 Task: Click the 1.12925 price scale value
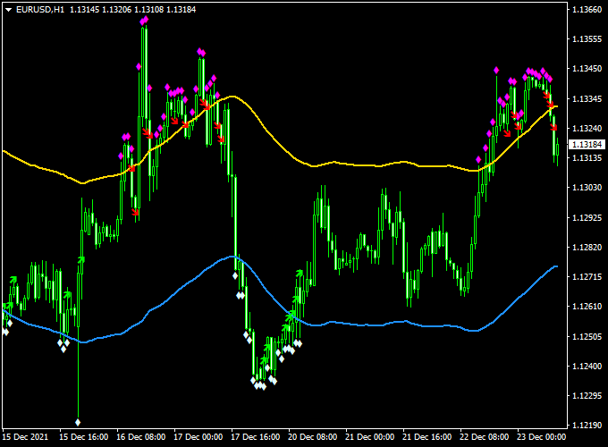click(x=587, y=217)
